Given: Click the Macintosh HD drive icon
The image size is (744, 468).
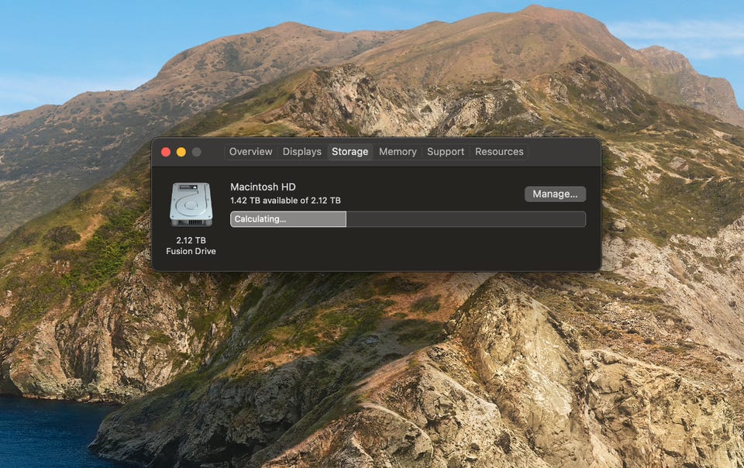Looking at the screenshot, I should click(x=191, y=205).
